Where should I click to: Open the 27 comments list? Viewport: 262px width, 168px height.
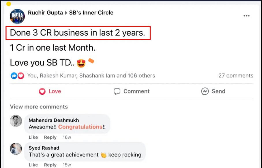click(x=236, y=76)
